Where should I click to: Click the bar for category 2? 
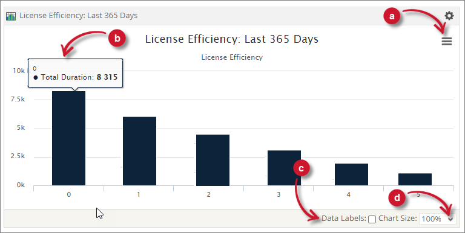point(213,160)
